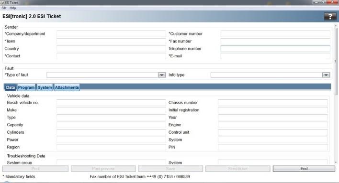Viewport: 339px width, 183px height.
Task: Focus the Region input field
Action: pos(111,147)
